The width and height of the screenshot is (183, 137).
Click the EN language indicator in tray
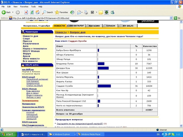pos(158,134)
